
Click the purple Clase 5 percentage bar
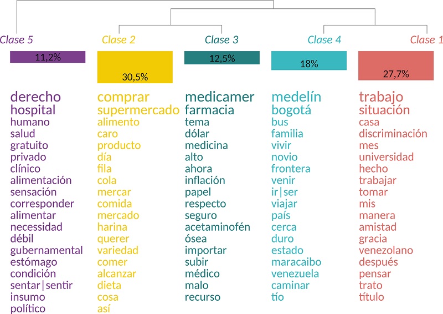click(x=48, y=57)
